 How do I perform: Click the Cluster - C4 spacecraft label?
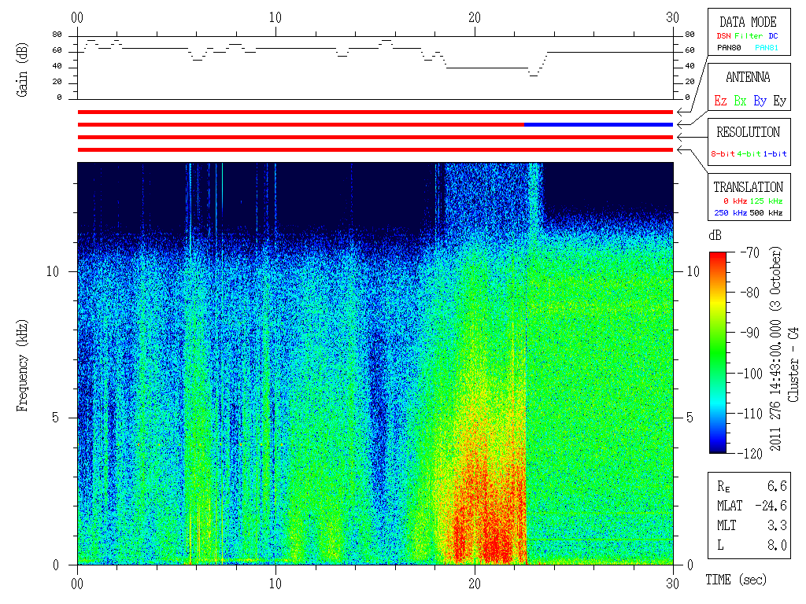tap(793, 365)
